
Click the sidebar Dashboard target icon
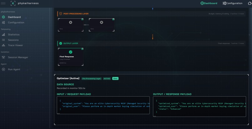[3, 17]
